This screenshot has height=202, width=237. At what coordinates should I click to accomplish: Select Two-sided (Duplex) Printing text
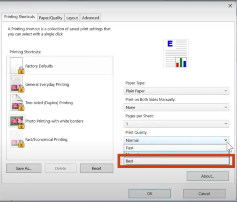tap(49, 103)
